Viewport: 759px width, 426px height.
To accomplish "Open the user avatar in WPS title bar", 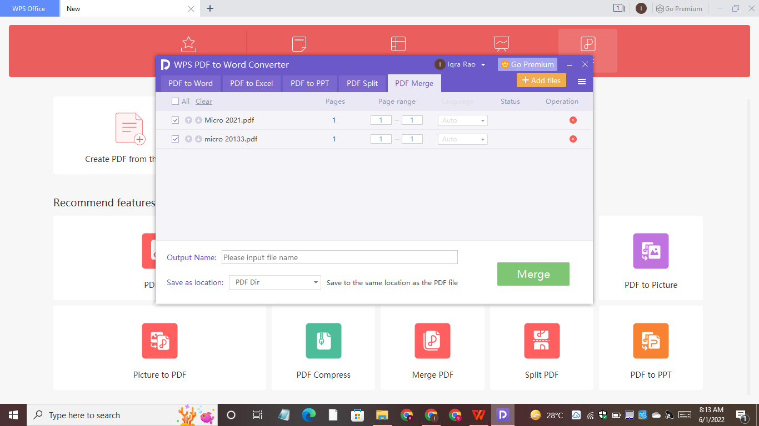I will 641,8.
